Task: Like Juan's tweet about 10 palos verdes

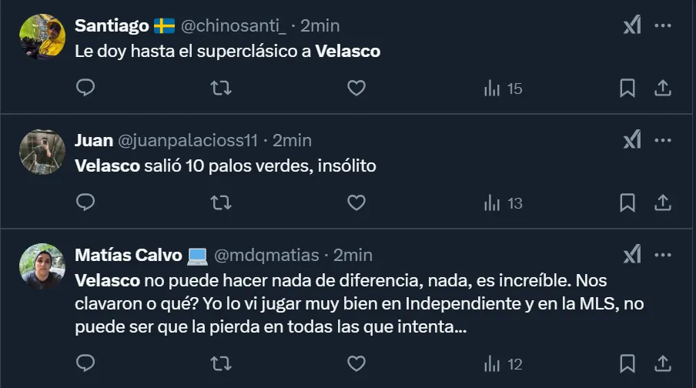Action: (356, 202)
